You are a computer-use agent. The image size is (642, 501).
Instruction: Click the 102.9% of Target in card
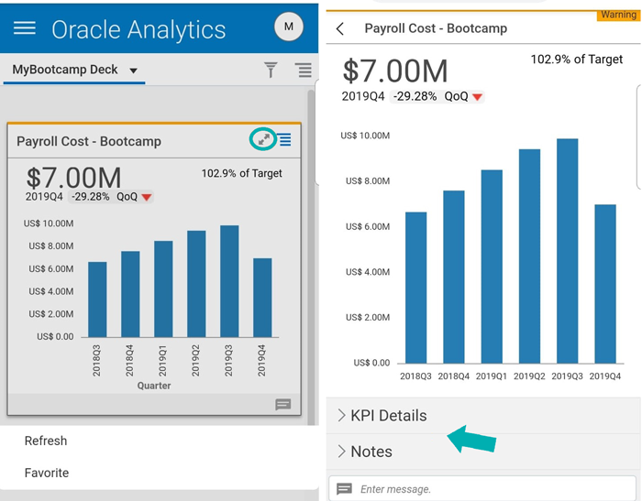click(x=241, y=173)
